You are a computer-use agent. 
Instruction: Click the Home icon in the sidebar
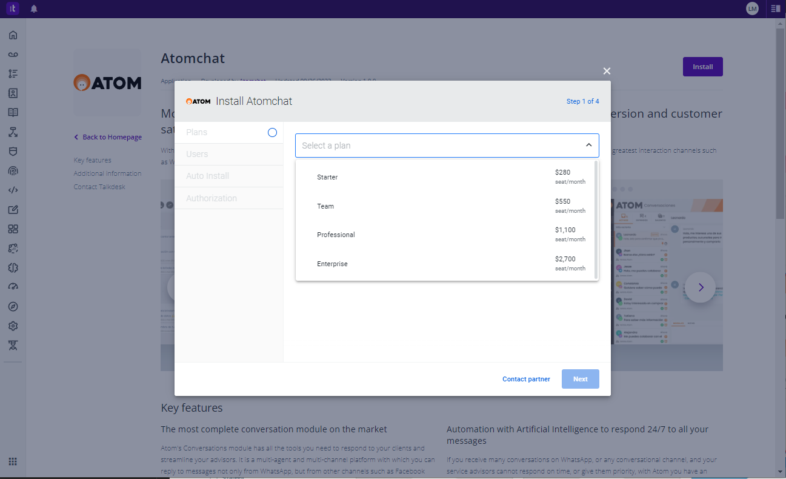click(x=13, y=35)
